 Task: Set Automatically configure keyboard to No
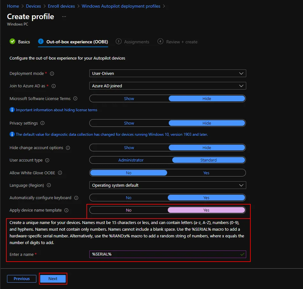click(x=129, y=198)
